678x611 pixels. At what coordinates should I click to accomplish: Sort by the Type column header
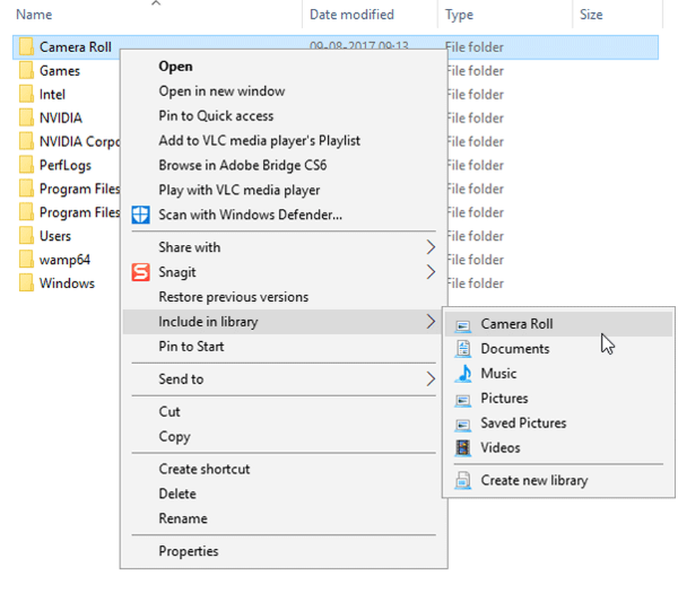pos(459,15)
